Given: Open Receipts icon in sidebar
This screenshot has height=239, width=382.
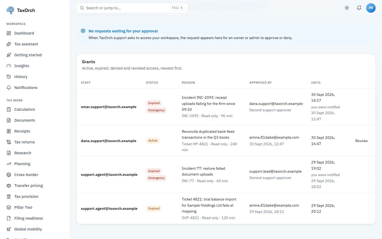Looking at the screenshot, I should click(9, 131).
